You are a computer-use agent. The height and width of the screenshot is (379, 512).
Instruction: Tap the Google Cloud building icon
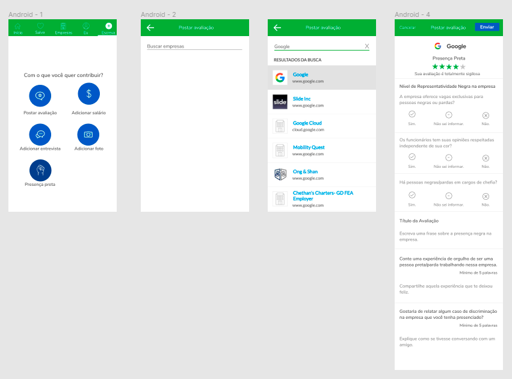(280, 126)
